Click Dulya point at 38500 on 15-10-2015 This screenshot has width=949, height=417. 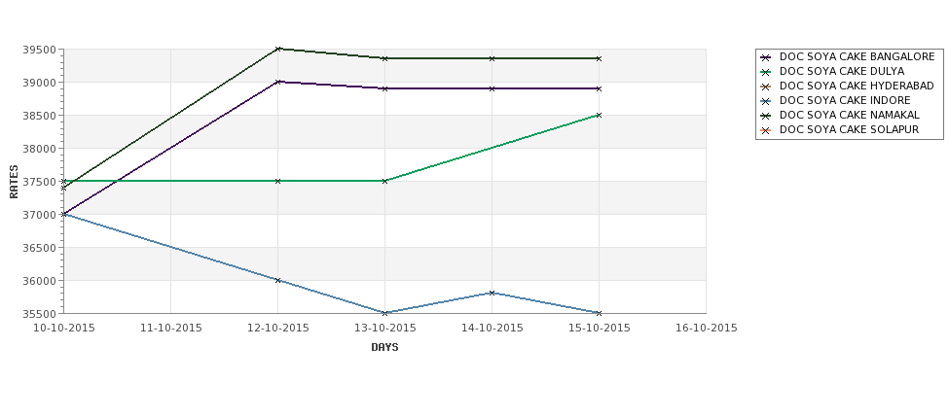[x=599, y=115]
